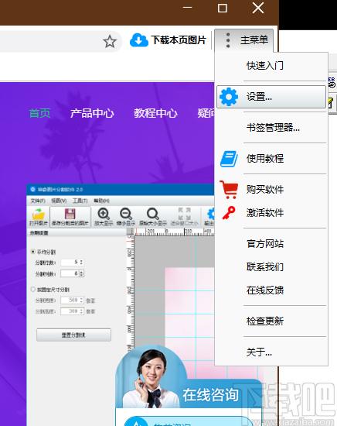Go to 首页 on the webpage

click(x=39, y=113)
